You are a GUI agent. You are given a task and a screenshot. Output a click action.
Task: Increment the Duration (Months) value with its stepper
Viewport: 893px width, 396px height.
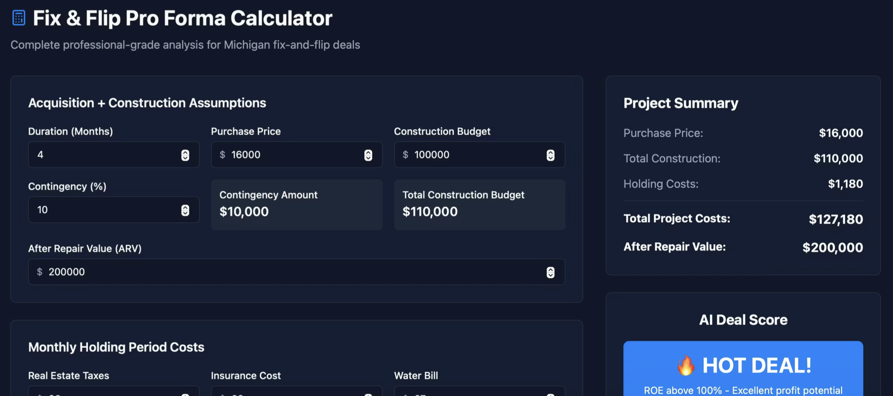point(185,155)
